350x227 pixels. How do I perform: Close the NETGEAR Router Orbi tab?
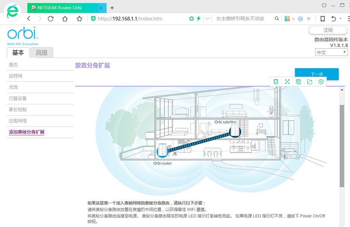tap(101, 8)
